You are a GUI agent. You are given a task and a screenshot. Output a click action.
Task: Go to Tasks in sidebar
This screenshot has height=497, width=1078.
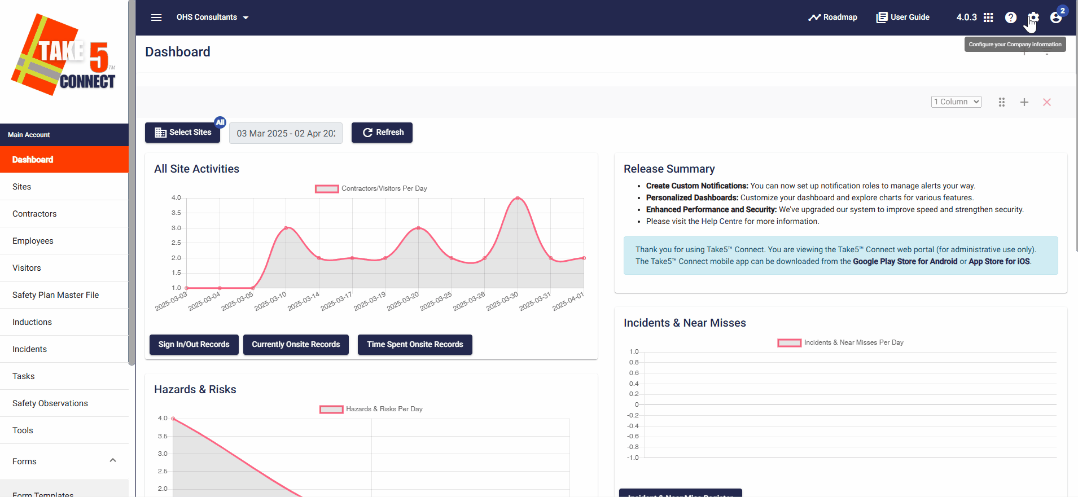click(x=64, y=376)
